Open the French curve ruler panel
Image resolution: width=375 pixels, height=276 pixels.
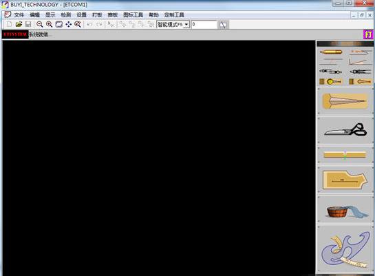(345, 249)
